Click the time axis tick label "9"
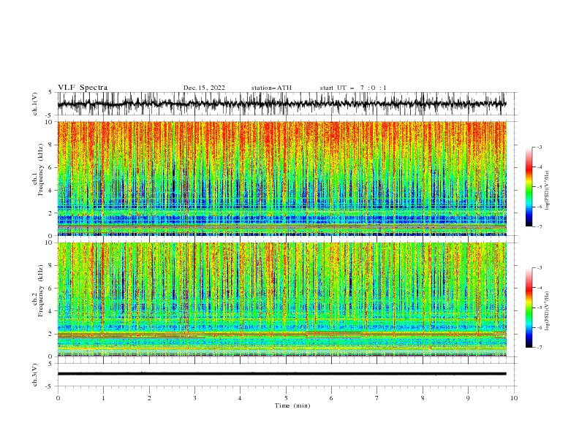The width and height of the screenshot is (579, 447). pos(468,398)
